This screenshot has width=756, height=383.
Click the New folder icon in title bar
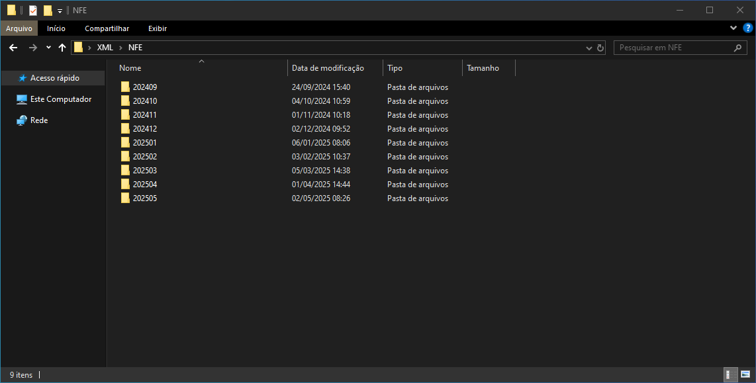[48, 10]
